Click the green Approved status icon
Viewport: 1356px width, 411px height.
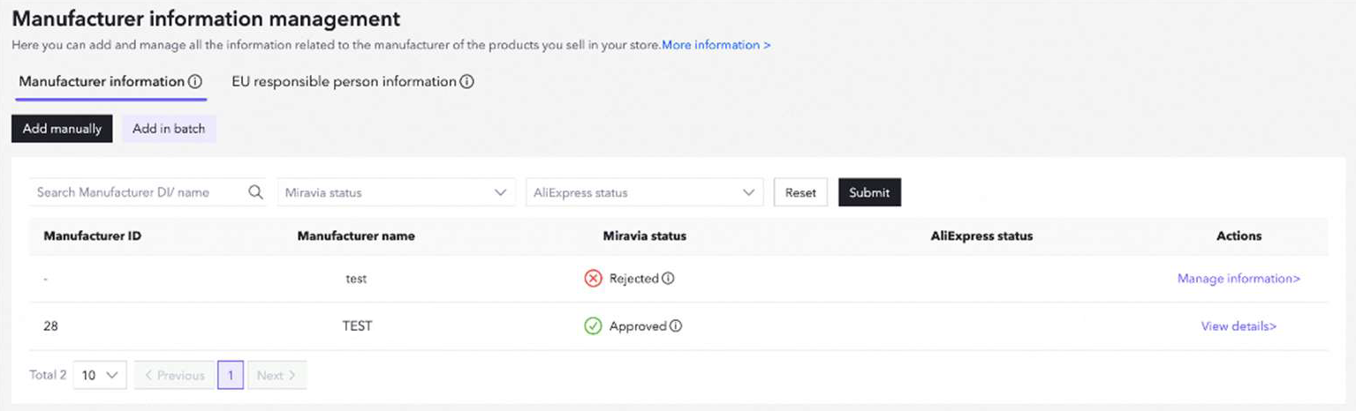pos(593,326)
